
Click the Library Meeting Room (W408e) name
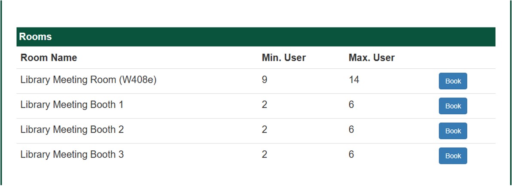88,80
